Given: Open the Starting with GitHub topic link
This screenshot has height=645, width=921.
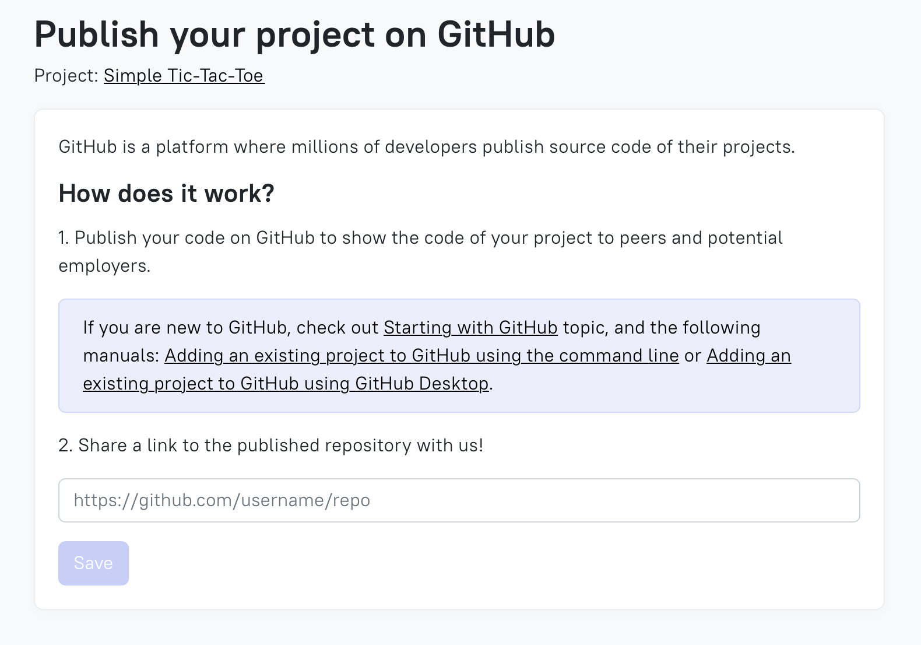Looking at the screenshot, I should (470, 328).
